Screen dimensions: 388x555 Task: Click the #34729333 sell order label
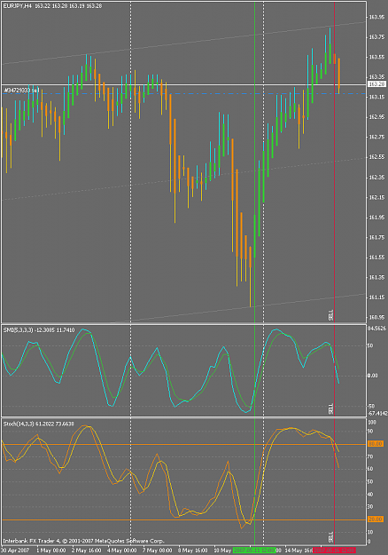(x=21, y=91)
